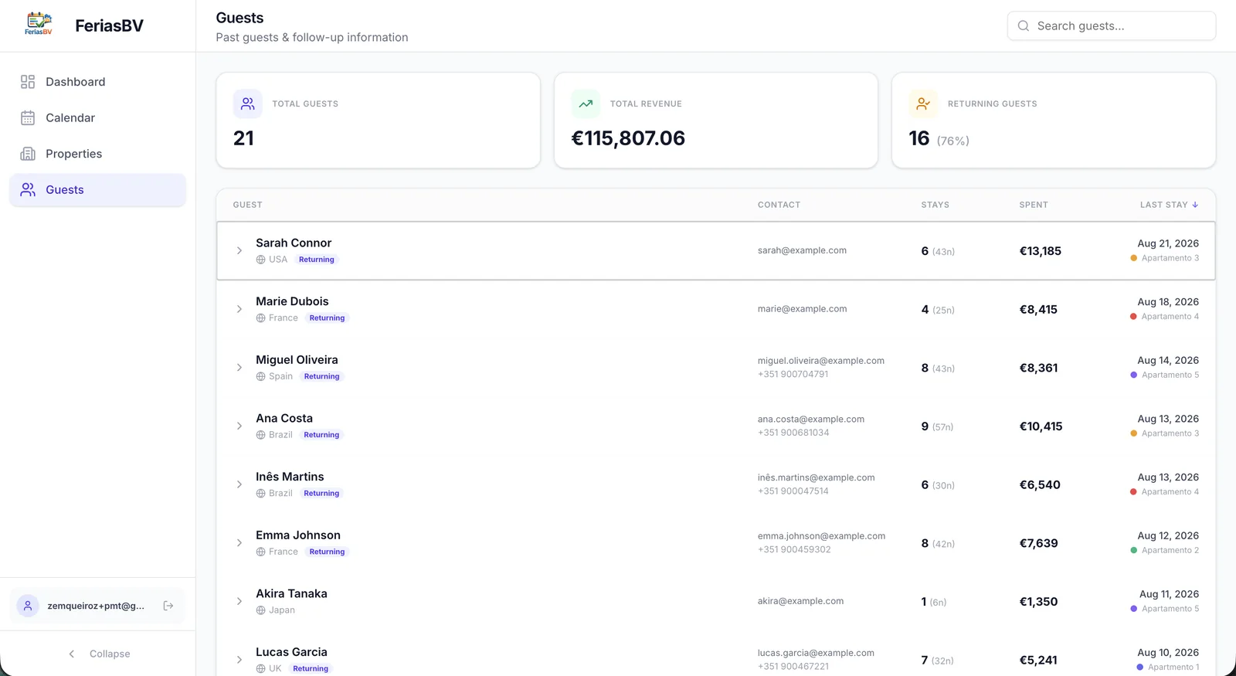Expand Inês Martins's guest row
Viewport: 1236px width, 676px height.
click(x=239, y=484)
